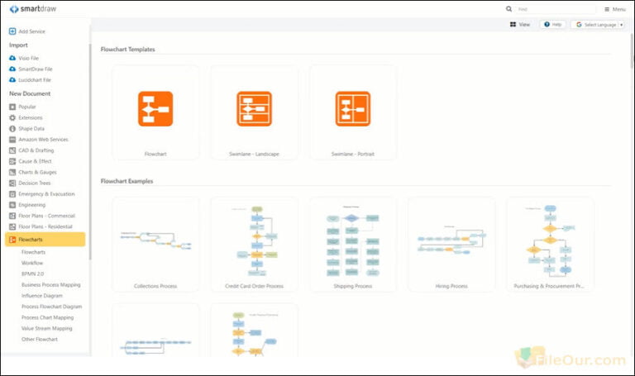Click the Lucidchart File cloud icon
Viewport: 635px width, 376px height.
click(12, 80)
